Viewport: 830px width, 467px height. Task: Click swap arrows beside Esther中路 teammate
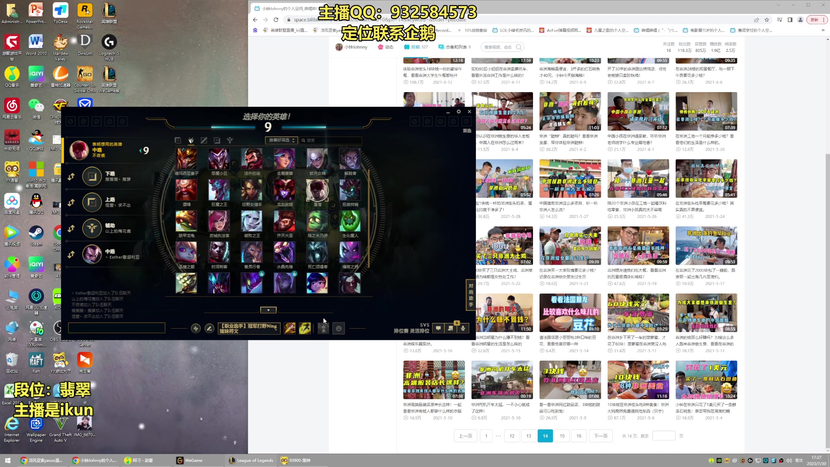pyautogui.click(x=71, y=254)
